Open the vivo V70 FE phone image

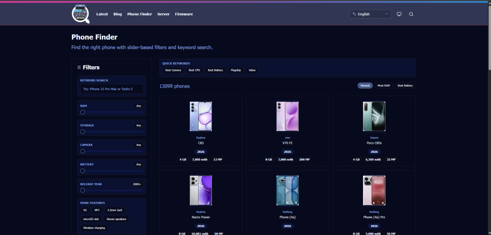point(288,116)
